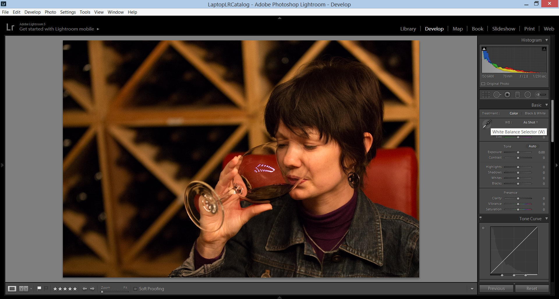Image resolution: width=559 pixels, height=299 pixels.
Task: Click the Exposure value 0.00
Action: coord(542,152)
